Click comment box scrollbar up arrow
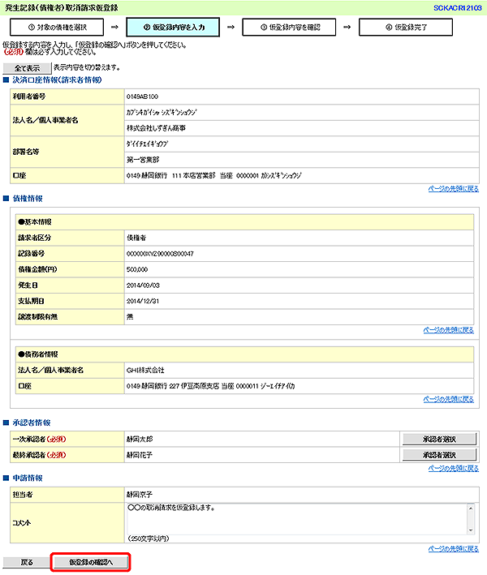This screenshot has width=487, height=575. [x=471, y=508]
